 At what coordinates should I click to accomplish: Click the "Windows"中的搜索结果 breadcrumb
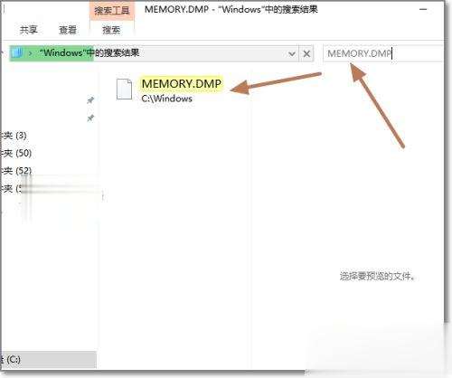[89, 53]
